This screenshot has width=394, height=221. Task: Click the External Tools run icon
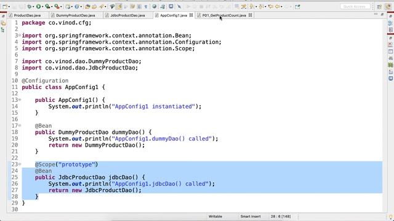tap(57, 7)
